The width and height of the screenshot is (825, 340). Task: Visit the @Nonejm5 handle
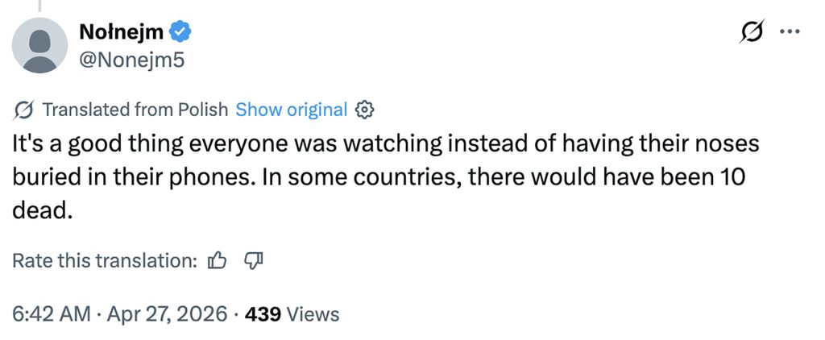coord(133,58)
